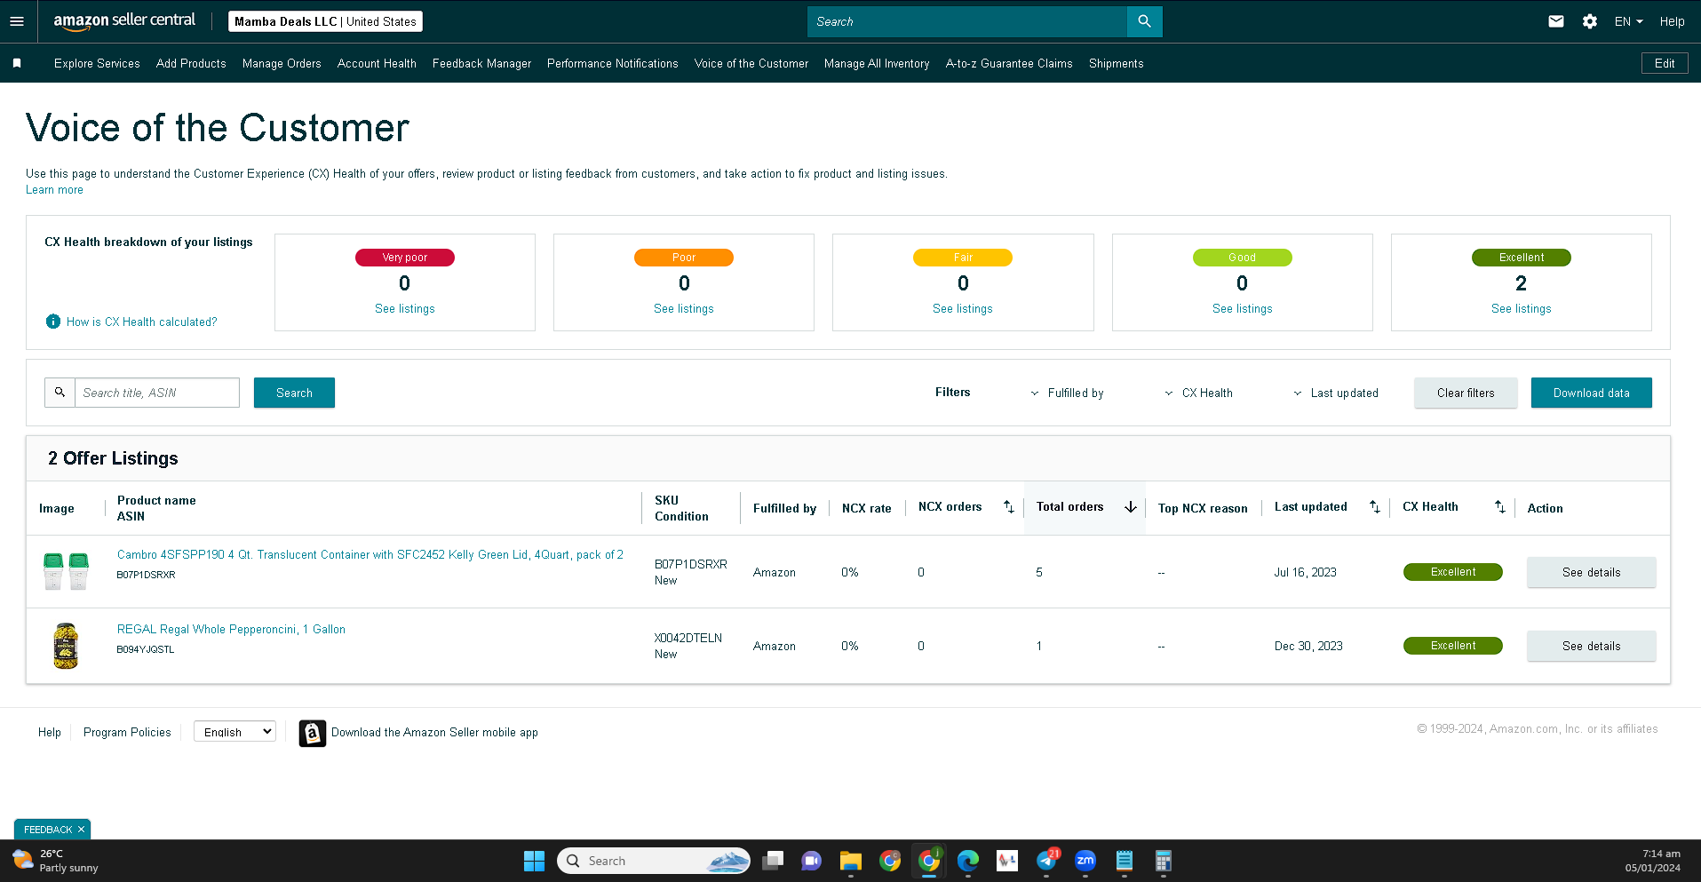Open the hamburger navigation menu

(17, 21)
